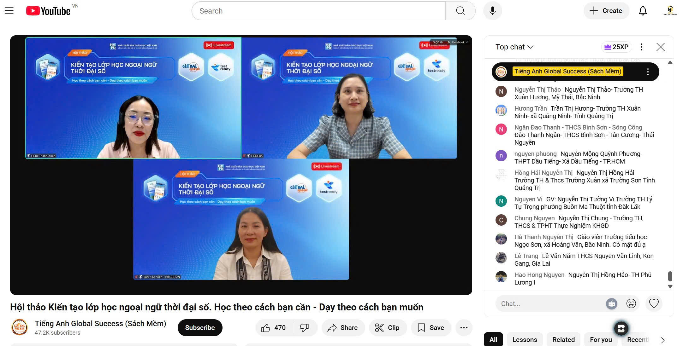
Task: Open the 25XP crown badge
Action: (x=616, y=47)
